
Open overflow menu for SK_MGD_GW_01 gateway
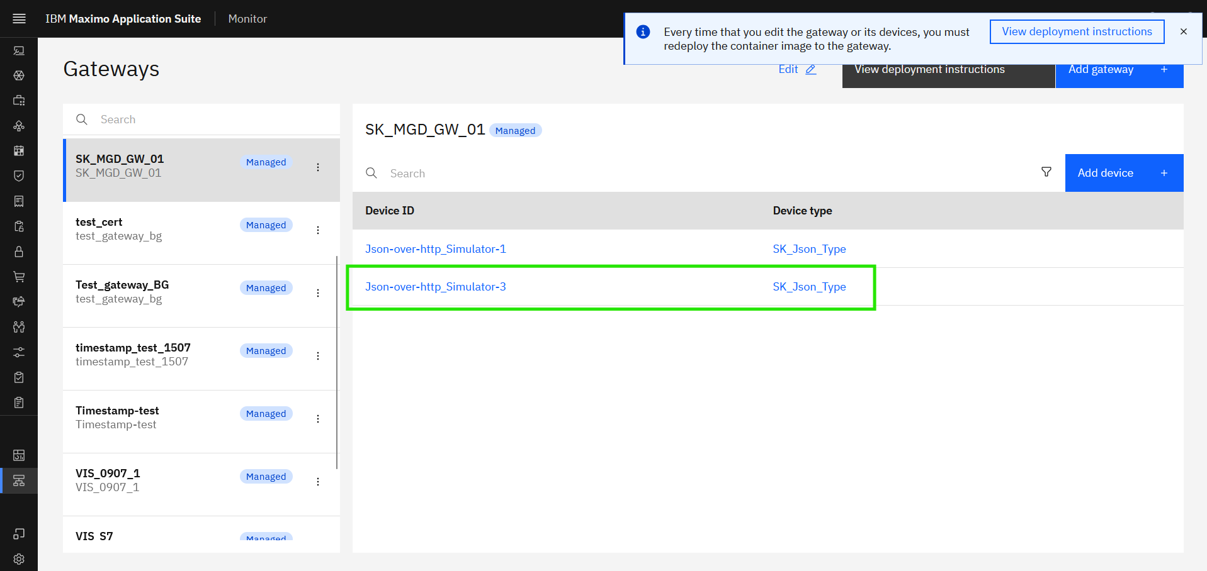(x=318, y=167)
